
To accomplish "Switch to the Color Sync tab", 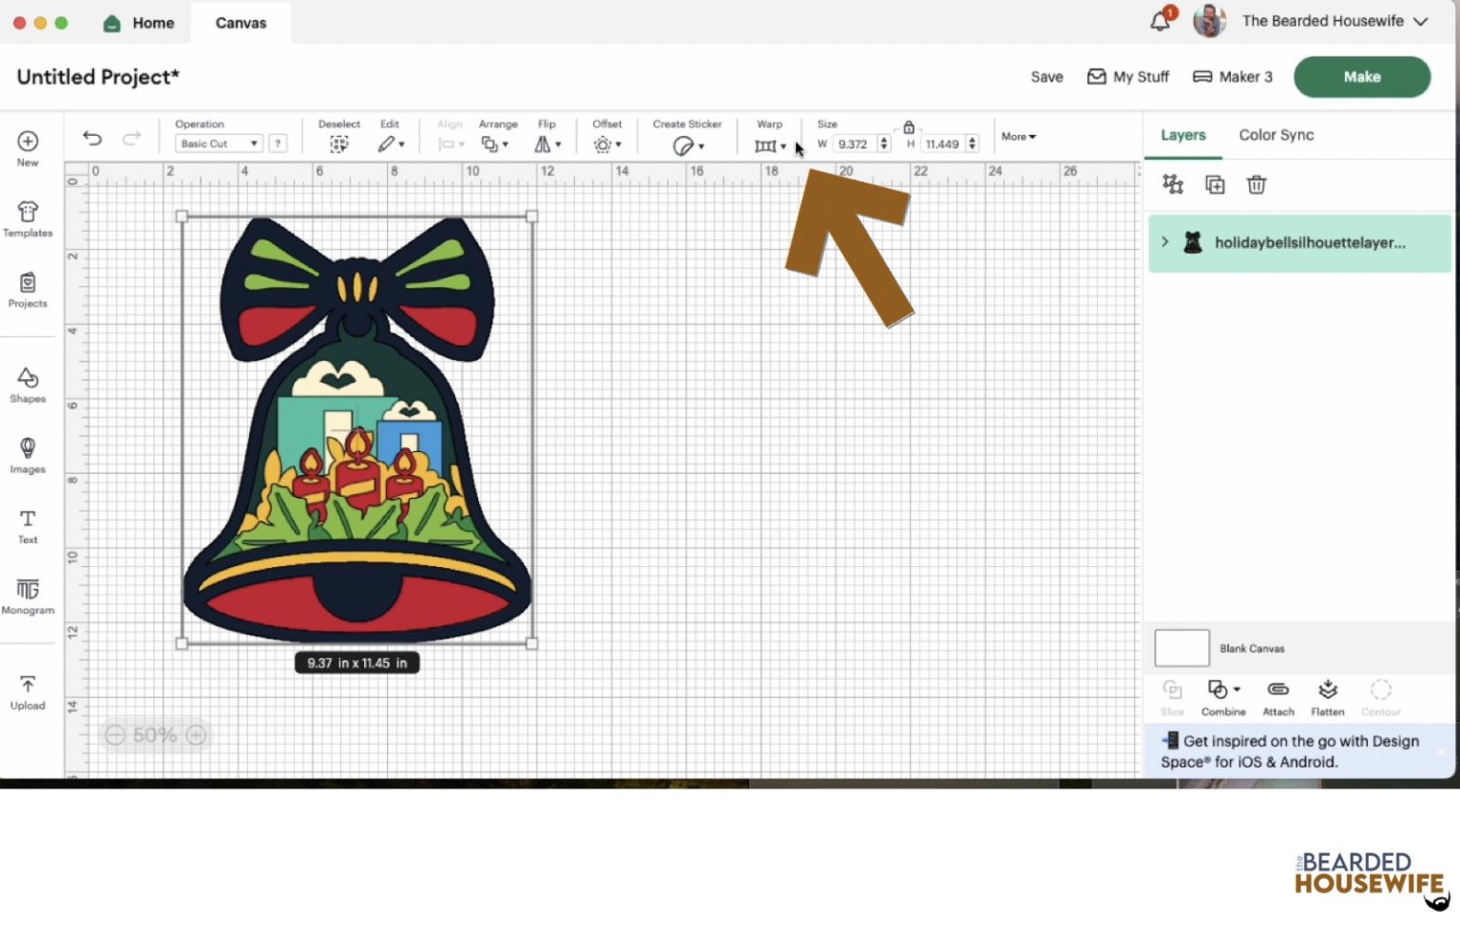I will coord(1276,135).
